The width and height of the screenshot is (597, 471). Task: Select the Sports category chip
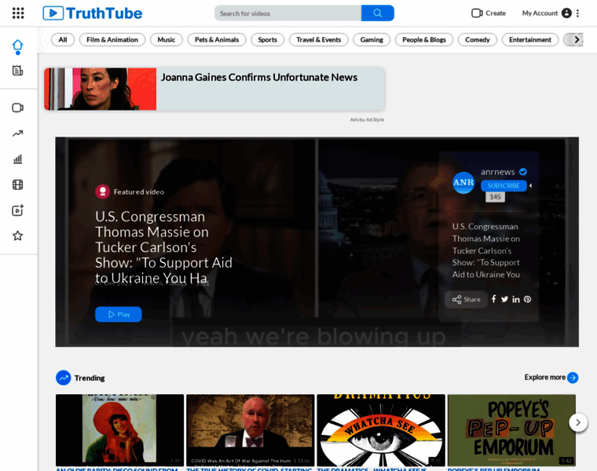pos(268,40)
